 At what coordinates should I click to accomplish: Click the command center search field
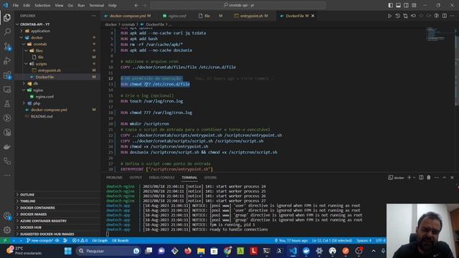(238, 5)
